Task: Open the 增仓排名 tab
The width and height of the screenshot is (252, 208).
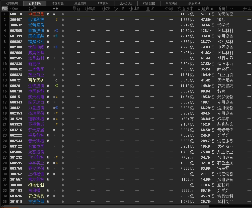Action: tap(57, 3)
